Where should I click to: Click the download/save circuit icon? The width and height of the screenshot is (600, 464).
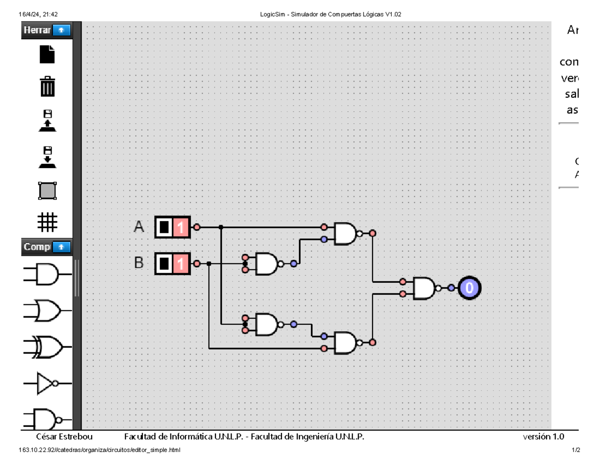(47, 157)
